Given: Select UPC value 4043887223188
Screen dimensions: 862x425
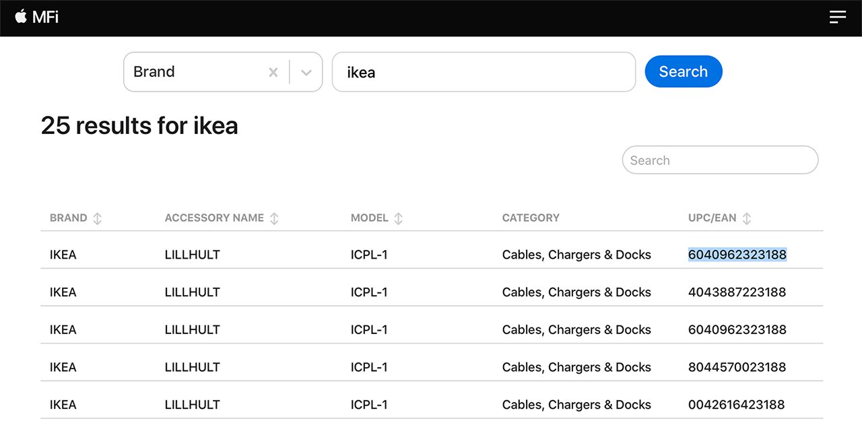Looking at the screenshot, I should click(737, 292).
